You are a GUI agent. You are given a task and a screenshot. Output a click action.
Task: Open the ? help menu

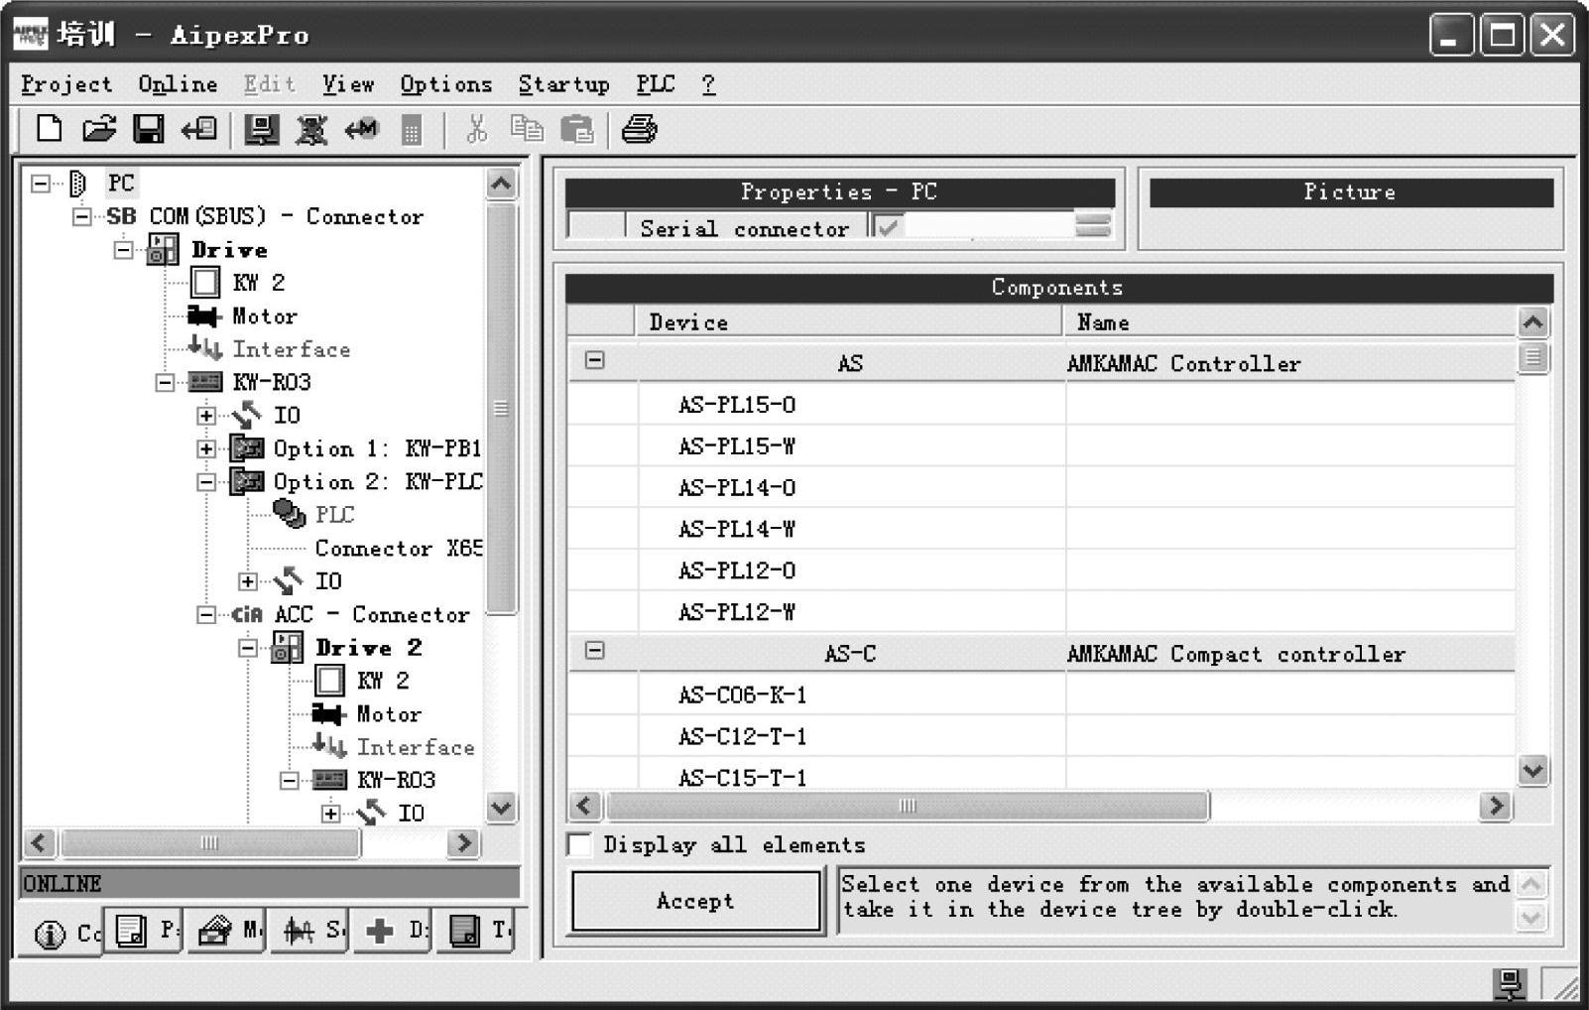point(708,84)
